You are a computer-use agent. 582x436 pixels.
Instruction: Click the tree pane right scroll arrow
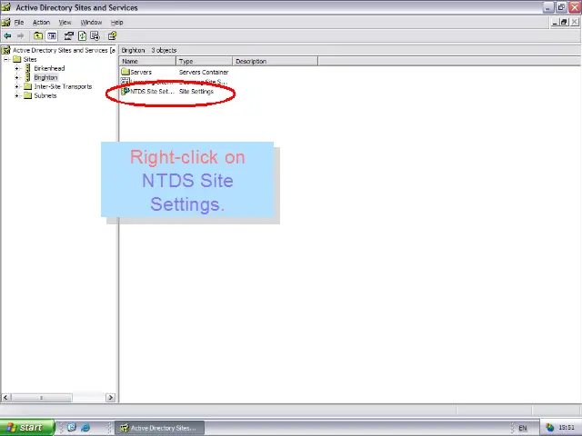click(110, 398)
